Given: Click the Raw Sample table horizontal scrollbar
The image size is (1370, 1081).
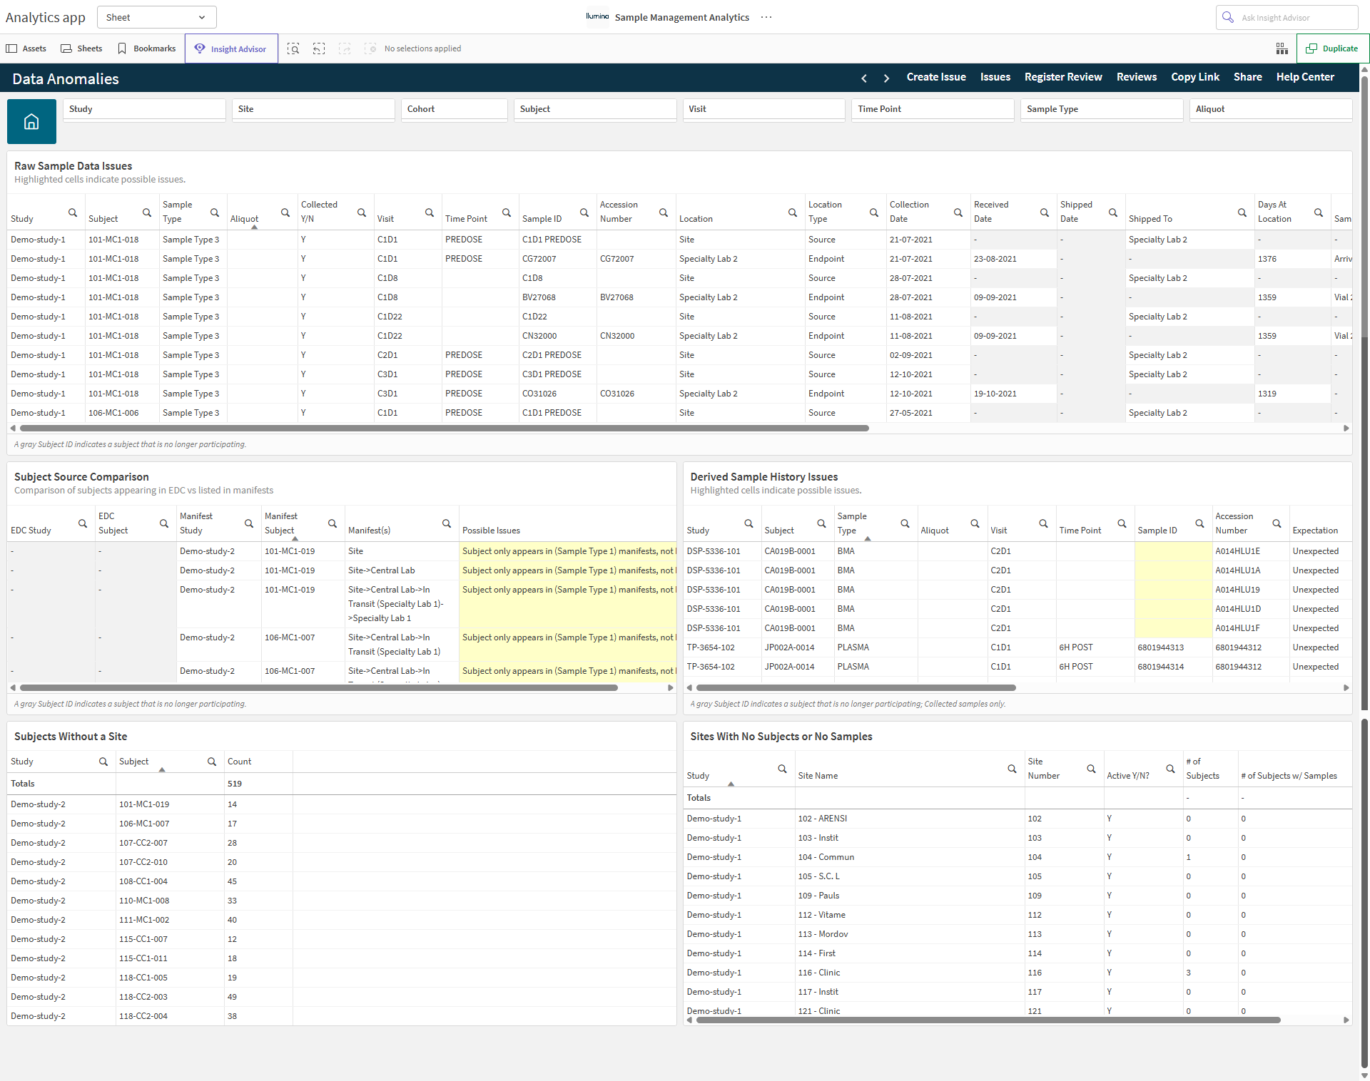Looking at the screenshot, I should tap(444, 429).
